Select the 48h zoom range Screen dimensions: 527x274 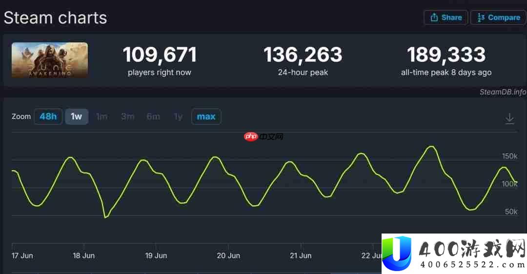(x=48, y=117)
